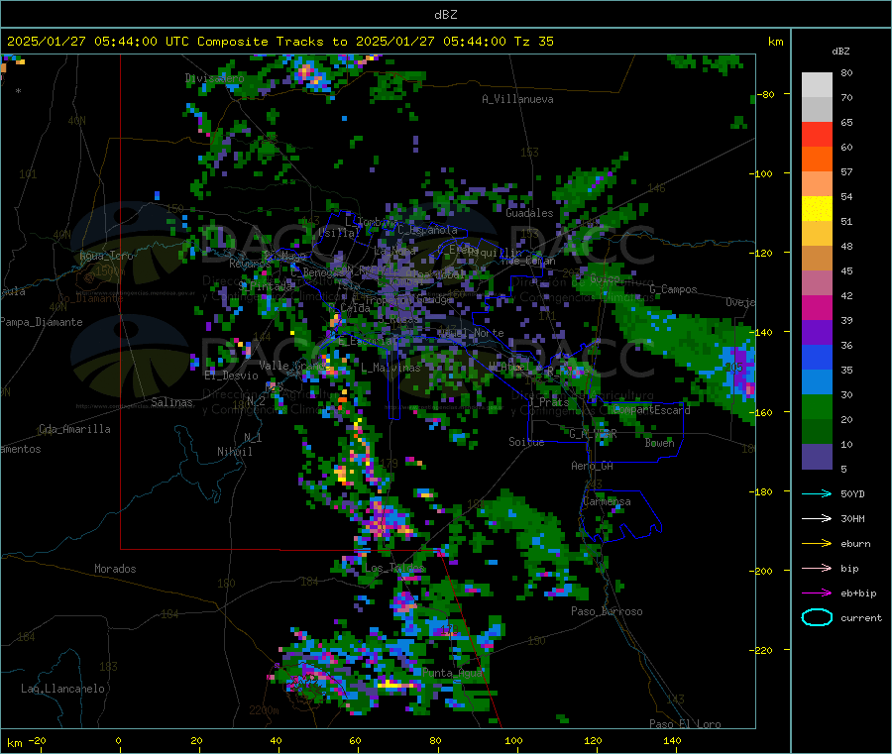The height and width of the screenshot is (754, 892).
Task: Select the red swatch between 65 and 60
Action: click(x=817, y=135)
